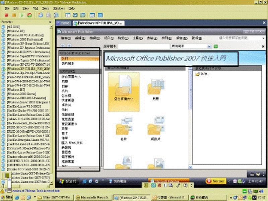
Task: Click the Publisher forward navigation arrow
Action: click(x=69, y=46)
